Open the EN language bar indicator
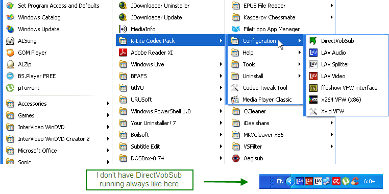The image size is (389, 194). pyautogui.click(x=280, y=181)
